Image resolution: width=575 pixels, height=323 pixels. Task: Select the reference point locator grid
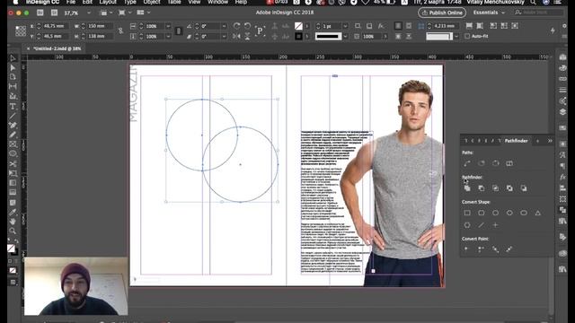coord(21,31)
